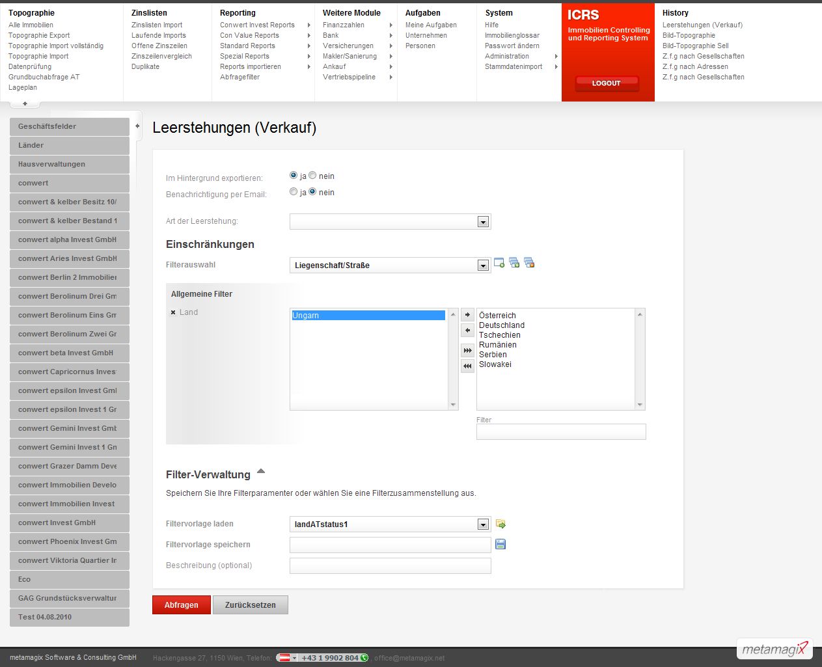The image size is (822, 667).
Task: Click the office@metamagix.net email link
Action: coord(409,658)
